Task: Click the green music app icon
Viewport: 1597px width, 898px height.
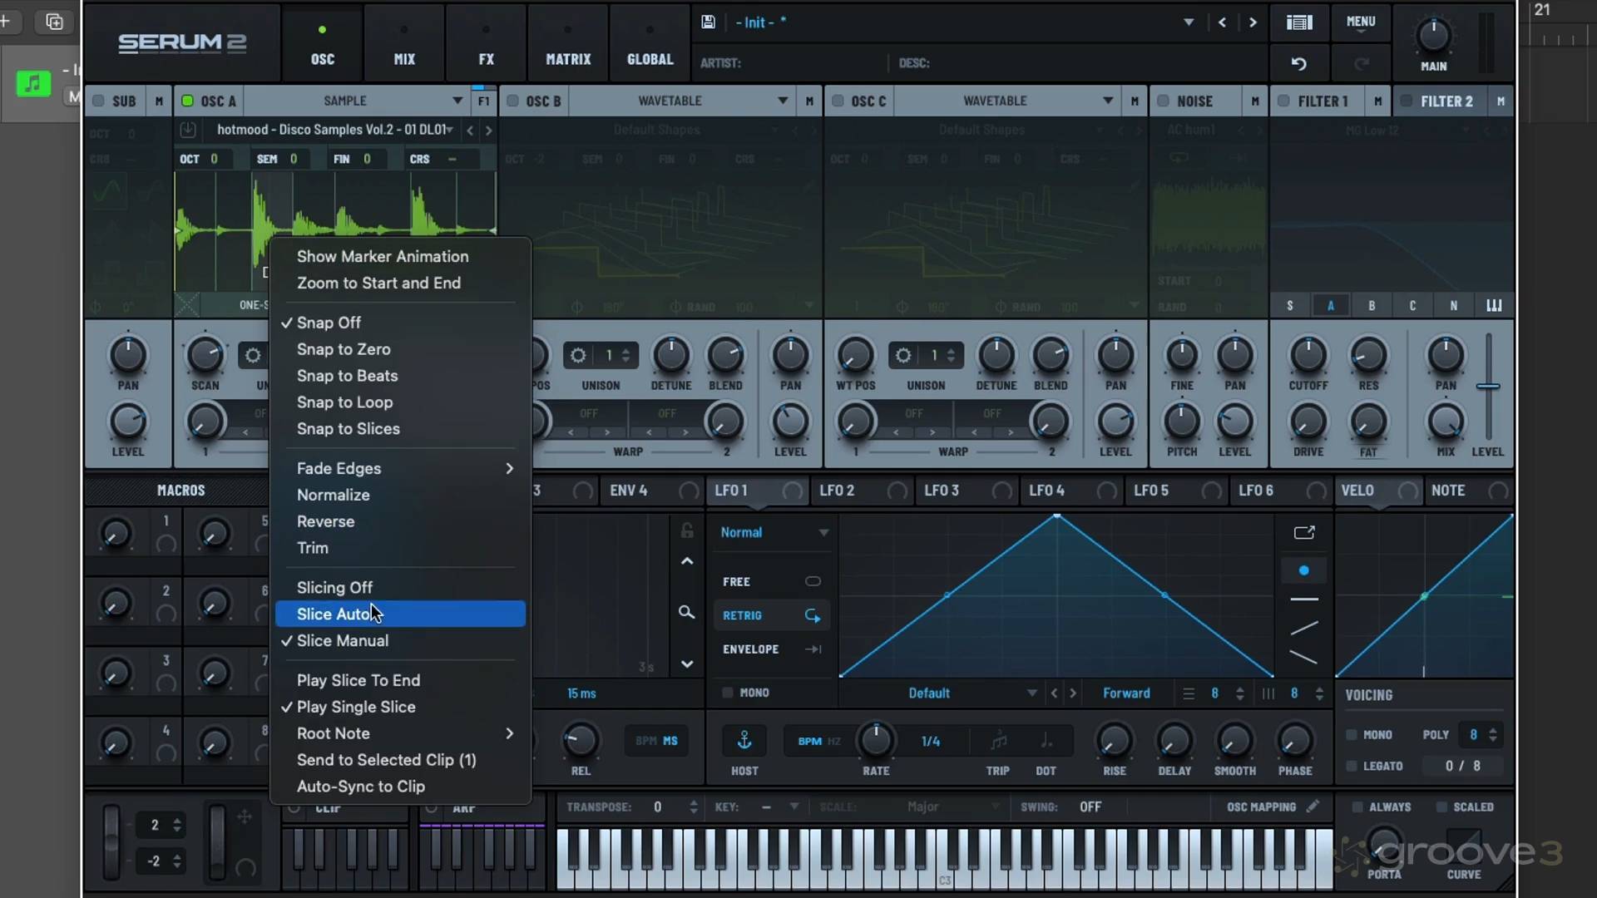Action: pos(33,83)
